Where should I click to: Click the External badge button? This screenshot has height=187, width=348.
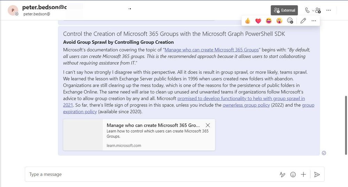(x=284, y=10)
